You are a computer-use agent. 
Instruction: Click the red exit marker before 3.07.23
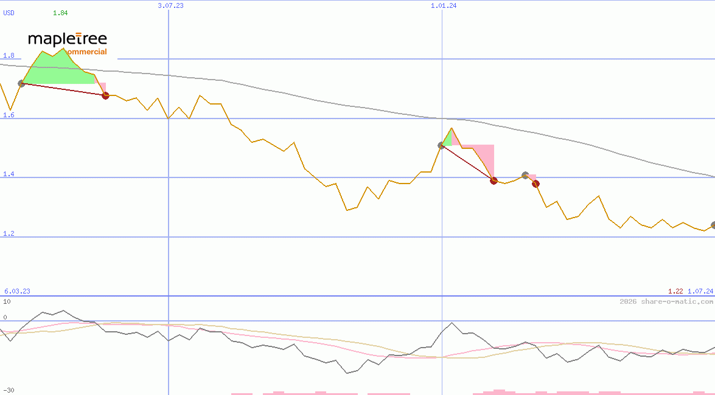pyautogui.click(x=105, y=95)
